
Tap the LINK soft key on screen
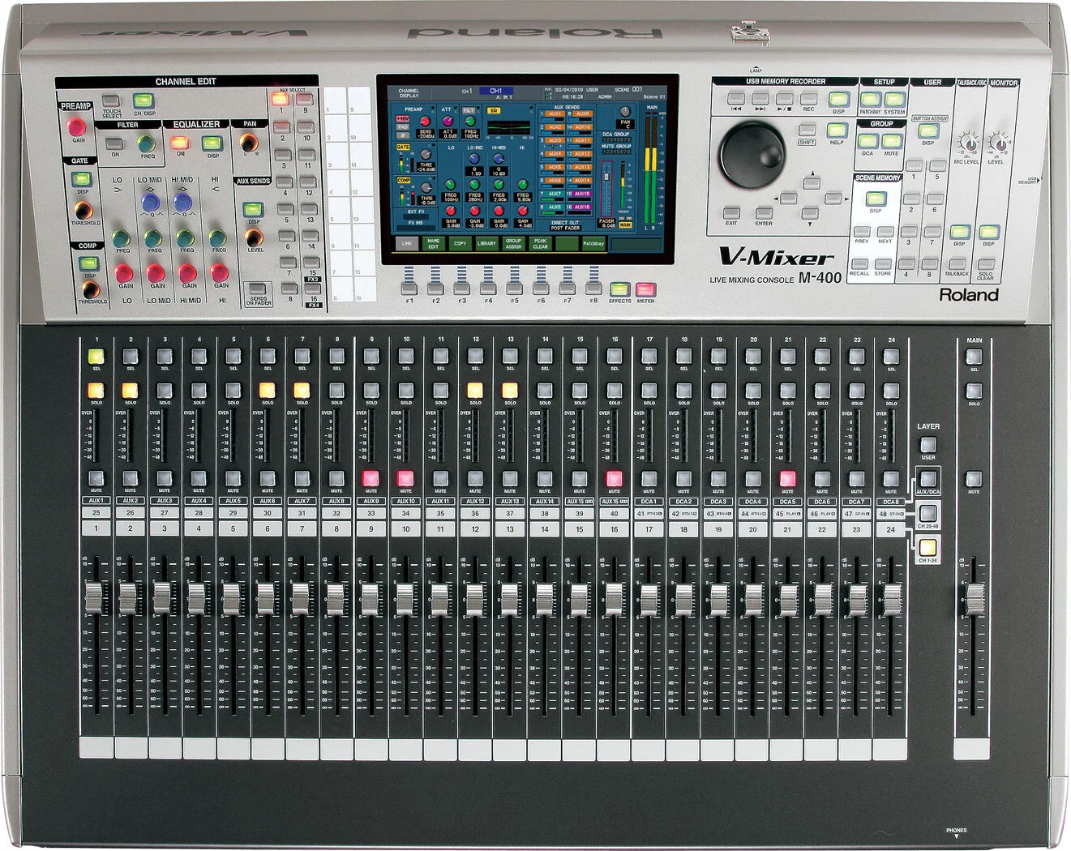click(407, 243)
